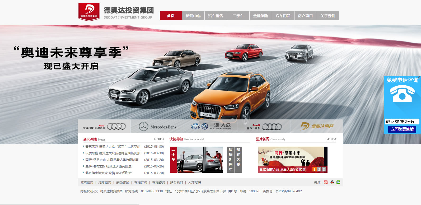Open 表扬建议 footer link
This screenshot has width=421, height=205.
123,183
